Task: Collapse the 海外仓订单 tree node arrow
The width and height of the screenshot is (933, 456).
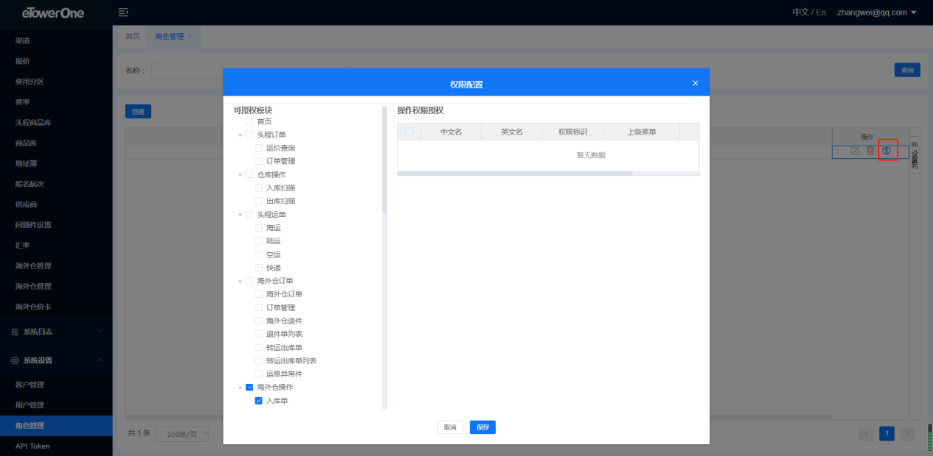Action: coord(240,281)
